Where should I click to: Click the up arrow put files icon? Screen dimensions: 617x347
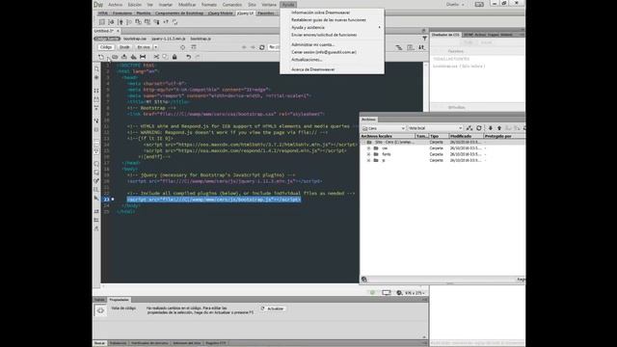coord(499,128)
